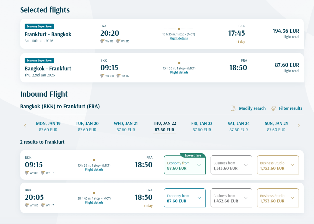Open Flight details for Frankfurt - Bangkok

point(179,38)
